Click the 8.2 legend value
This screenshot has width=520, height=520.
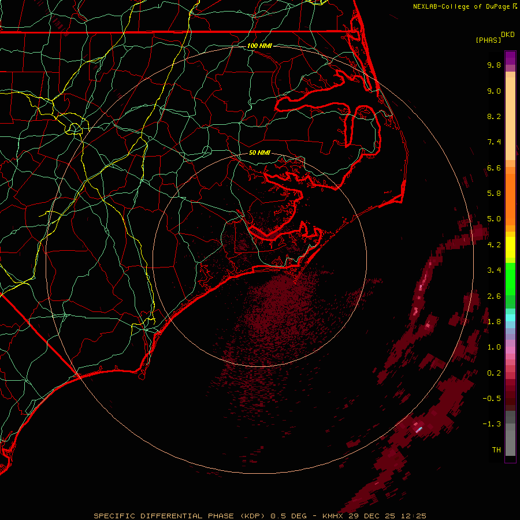coord(494,116)
